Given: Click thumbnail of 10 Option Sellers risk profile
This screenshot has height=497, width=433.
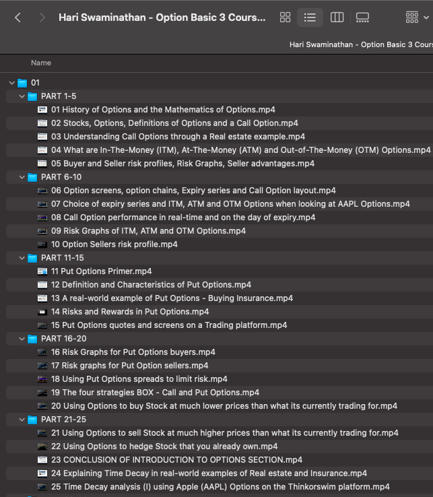Looking at the screenshot, I should (42, 244).
